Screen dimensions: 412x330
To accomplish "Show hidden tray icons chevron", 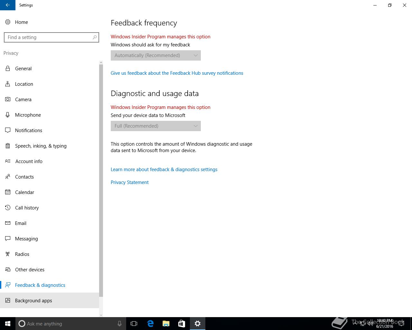I will (x=355, y=324).
